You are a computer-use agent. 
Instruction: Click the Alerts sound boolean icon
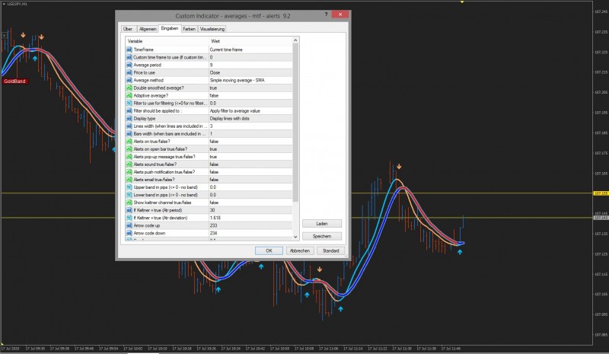click(128, 164)
